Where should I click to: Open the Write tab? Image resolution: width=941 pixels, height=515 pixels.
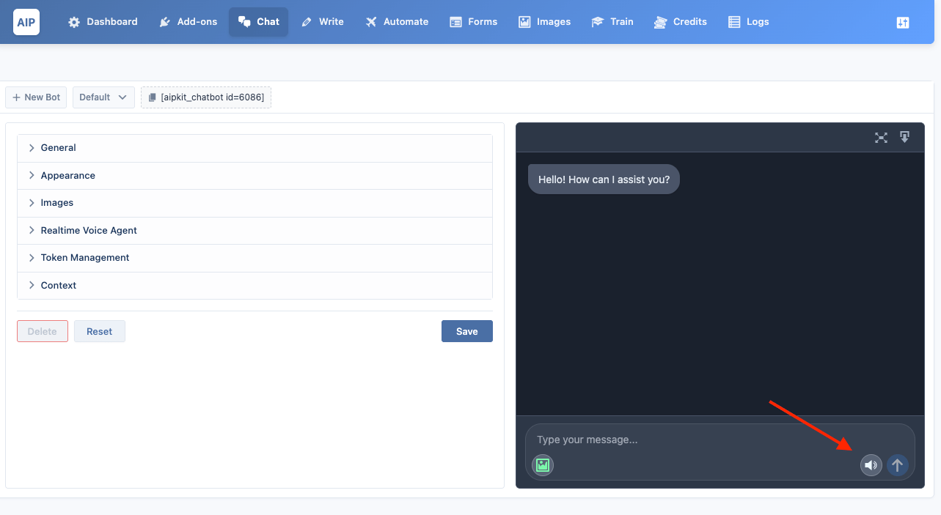pyautogui.click(x=322, y=22)
